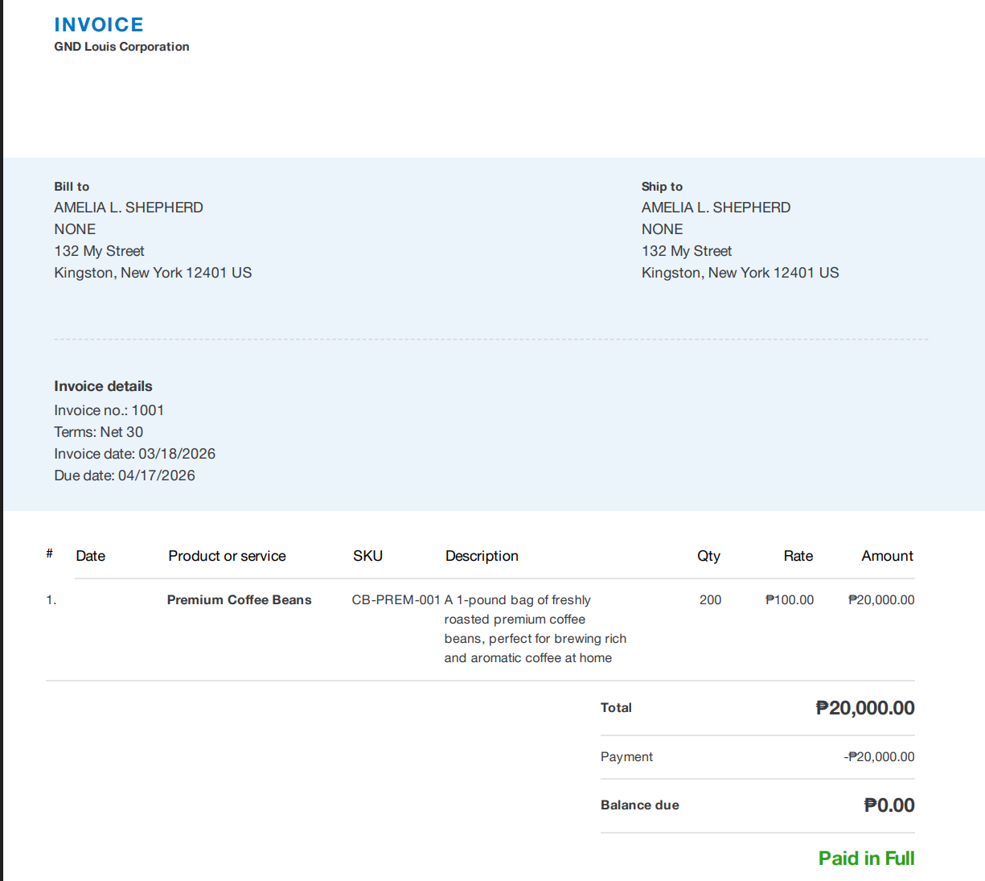Select the Premium Coffee Beans line item
The width and height of the screenshot is (985, 881).
click(239, 600)
